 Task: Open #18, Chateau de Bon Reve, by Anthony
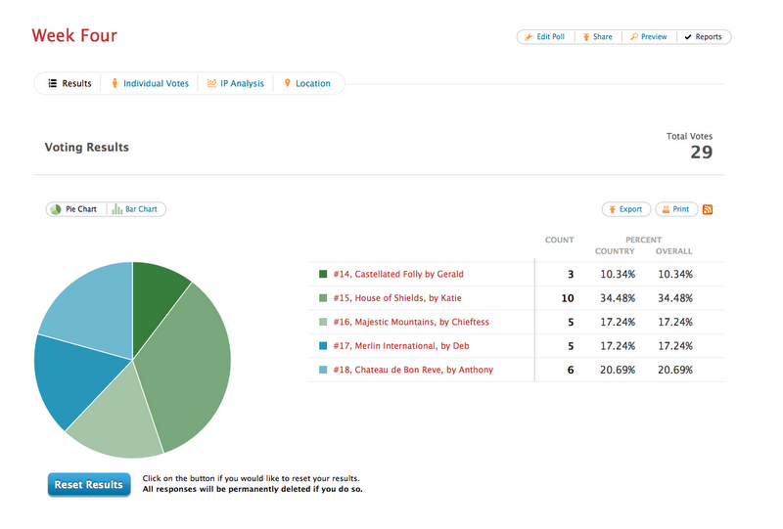click(x=413, y=370)
